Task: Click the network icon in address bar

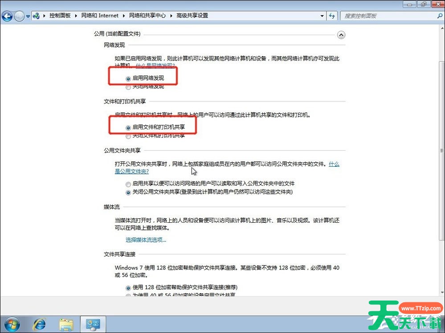Action: (37, 16)
